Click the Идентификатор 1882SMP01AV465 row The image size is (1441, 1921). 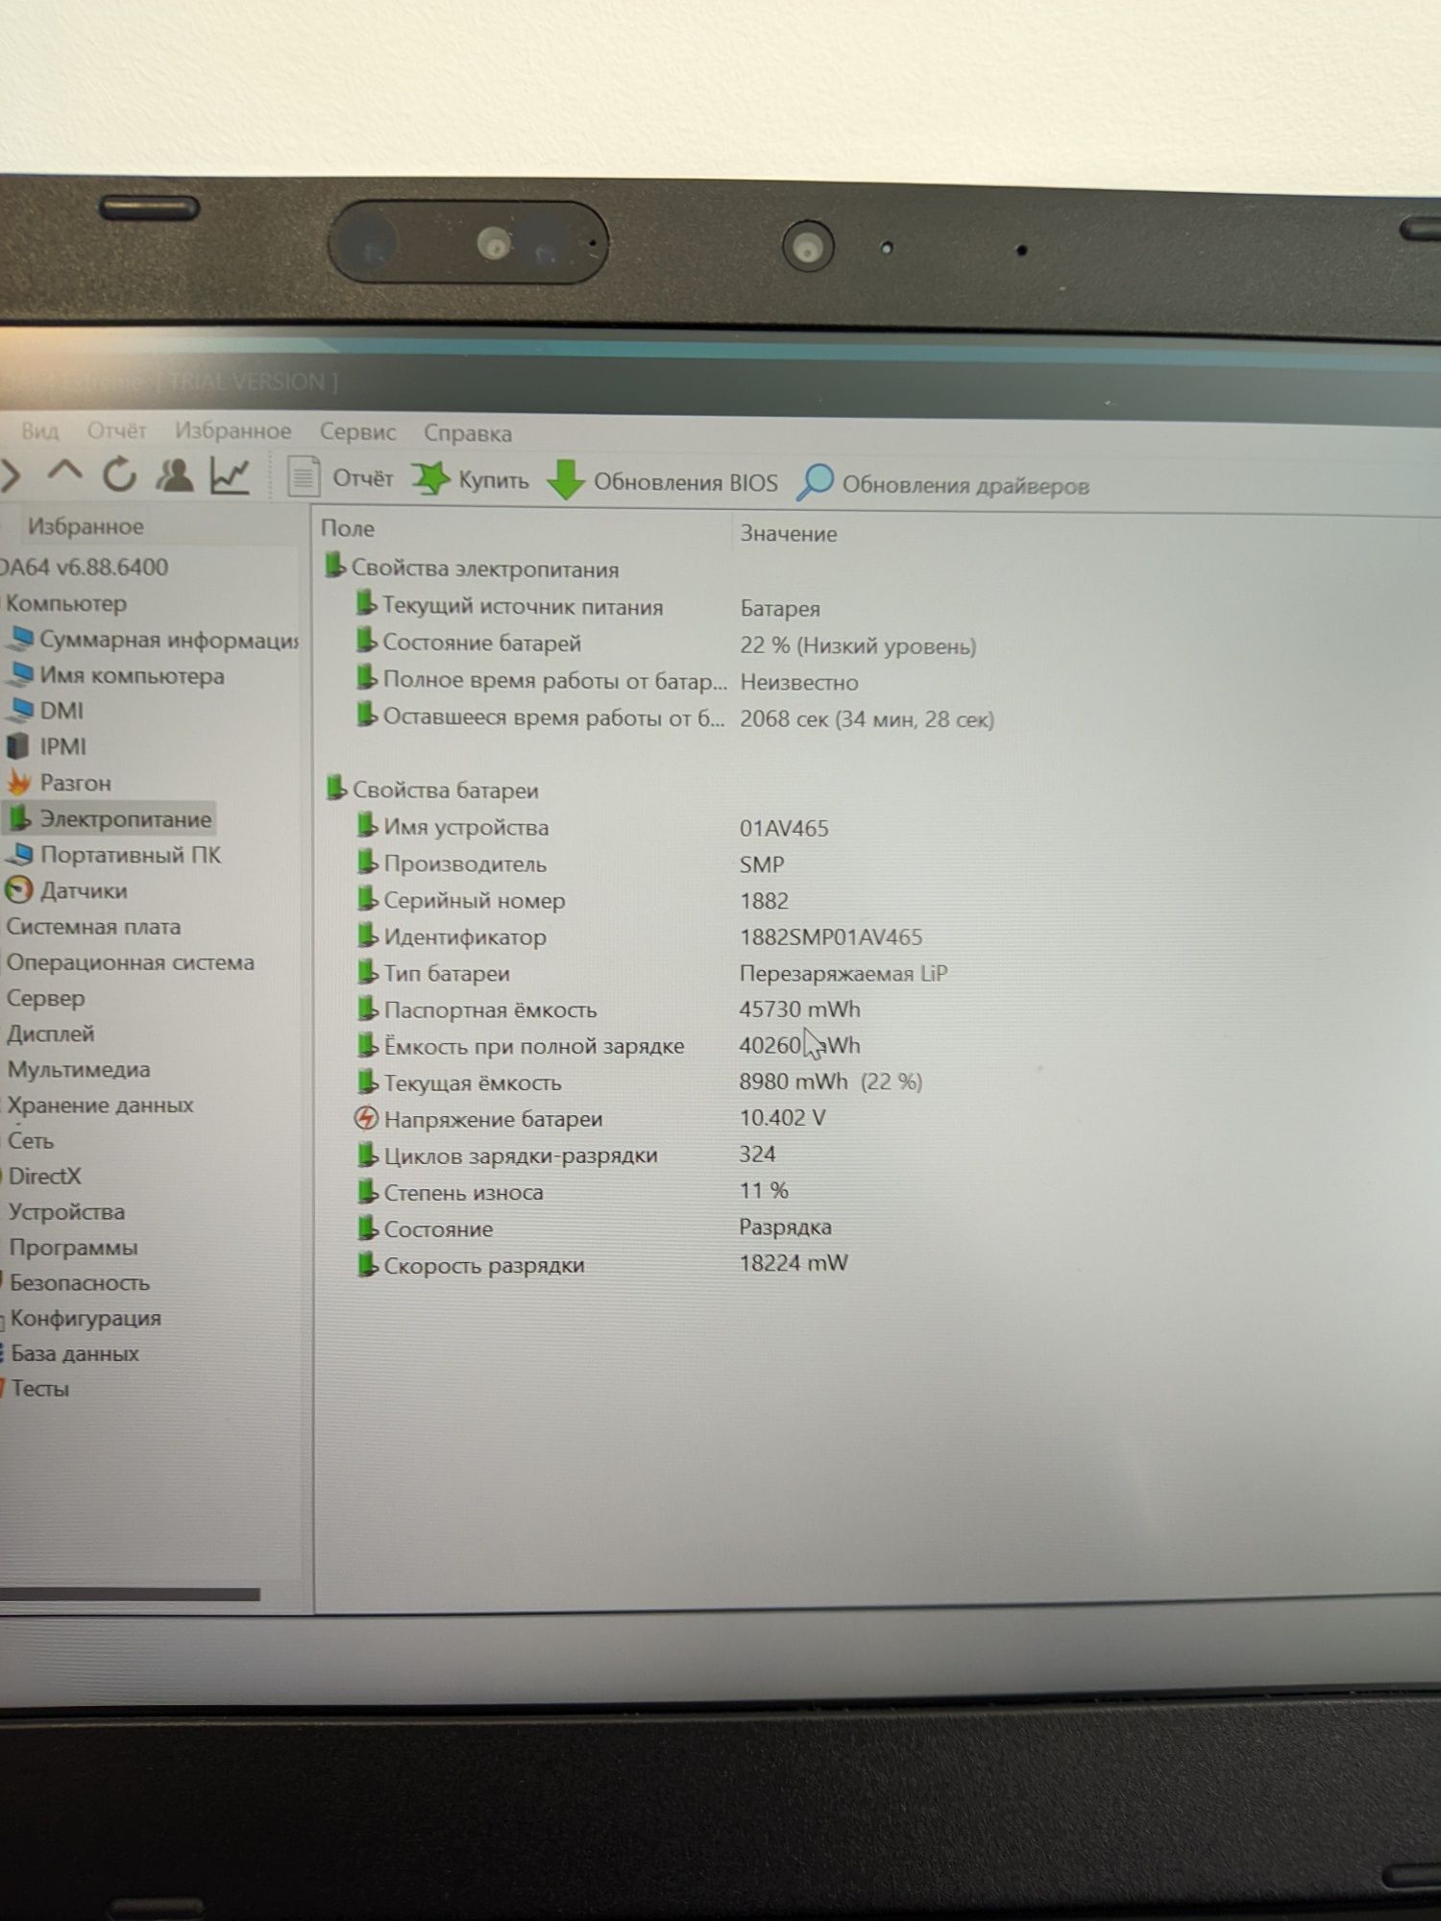click(639, 936)
